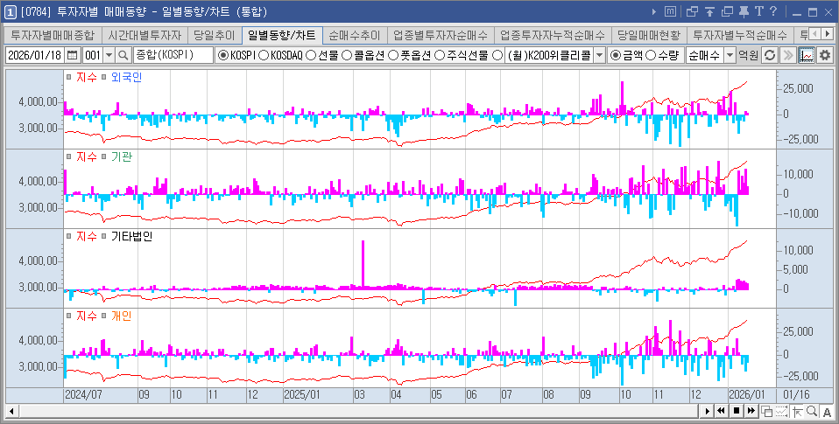Toggle the chart view icon
Image resolution: width=839 pixels, height=424 pixels.
point(807,55)
